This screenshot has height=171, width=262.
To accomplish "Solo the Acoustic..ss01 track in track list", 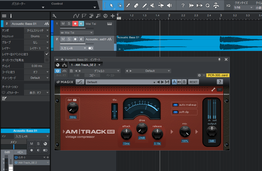I will pyautogui.click(x=69, y=39).
